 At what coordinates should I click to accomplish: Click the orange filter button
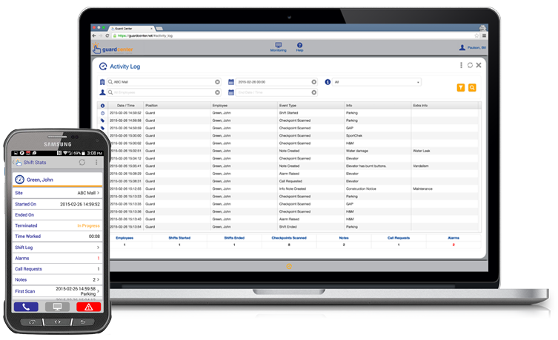point(461,88)
